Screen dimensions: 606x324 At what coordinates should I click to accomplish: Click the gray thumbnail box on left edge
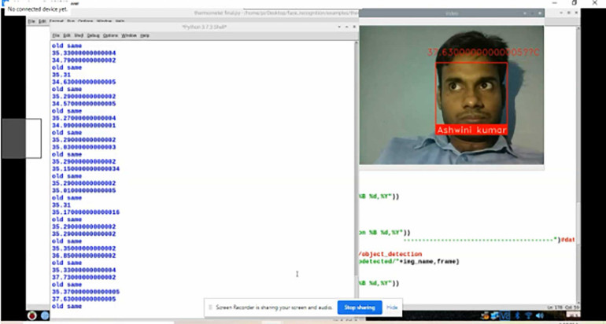[x=21, y=138]
